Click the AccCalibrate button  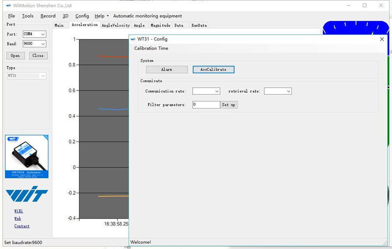[213, 69]
